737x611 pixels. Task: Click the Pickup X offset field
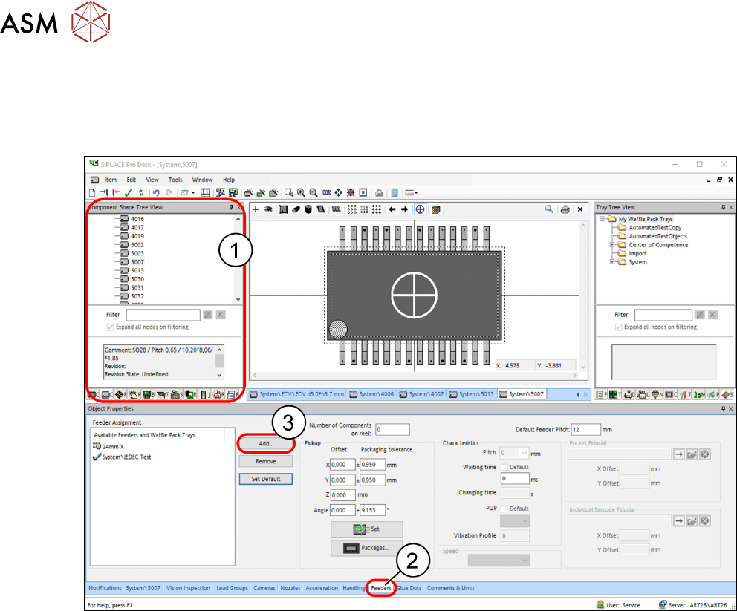point(342,465)
